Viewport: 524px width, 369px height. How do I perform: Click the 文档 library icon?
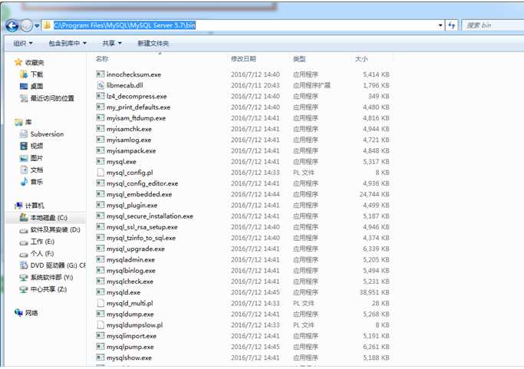tap(24, 170)
